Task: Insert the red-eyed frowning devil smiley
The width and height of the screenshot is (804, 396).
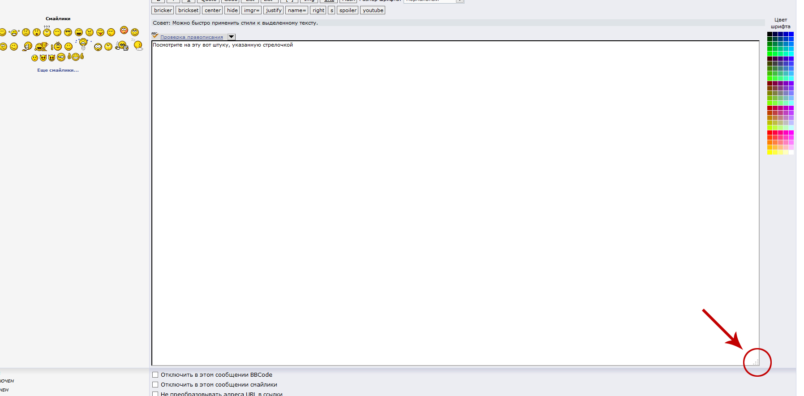Action: pos(43,58)
